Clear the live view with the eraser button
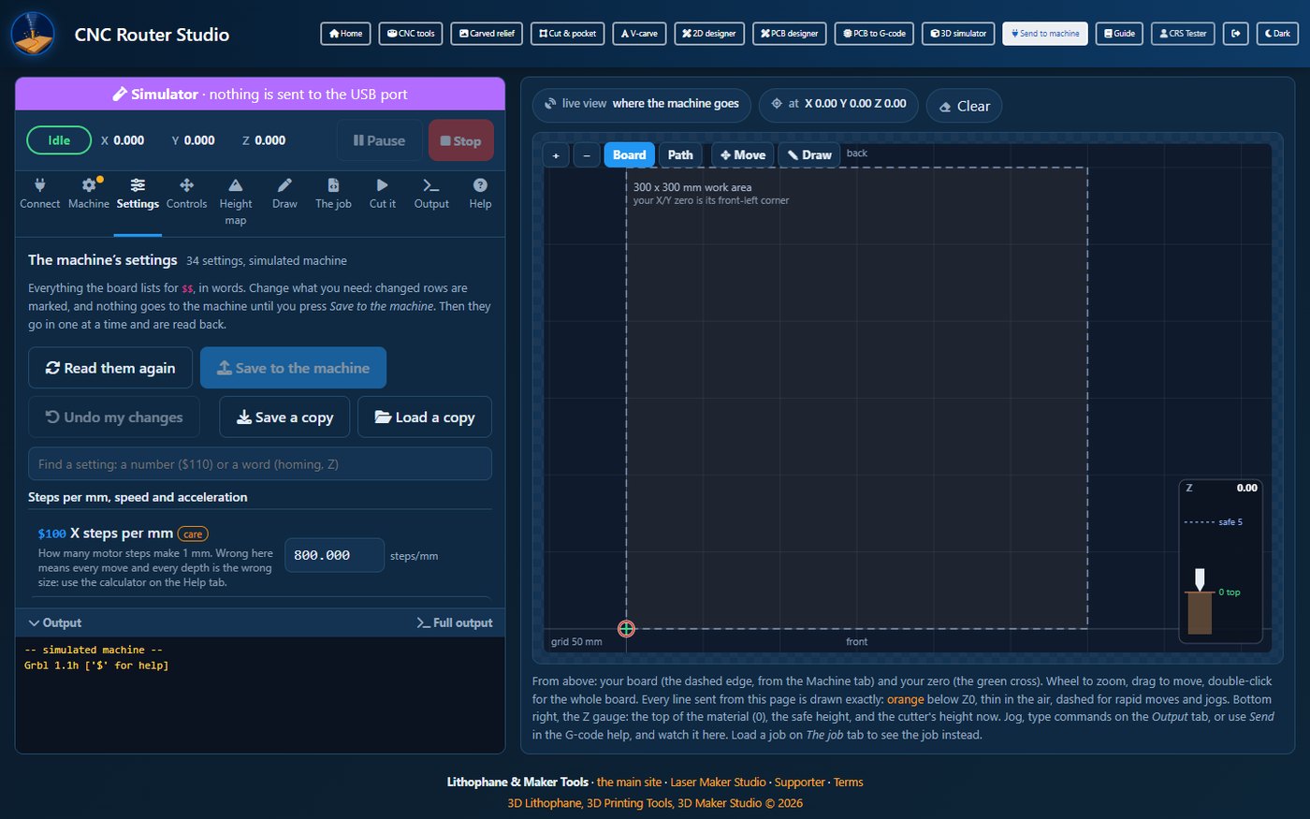Viewport: 1310px width, 819px height. coord(964,106)
